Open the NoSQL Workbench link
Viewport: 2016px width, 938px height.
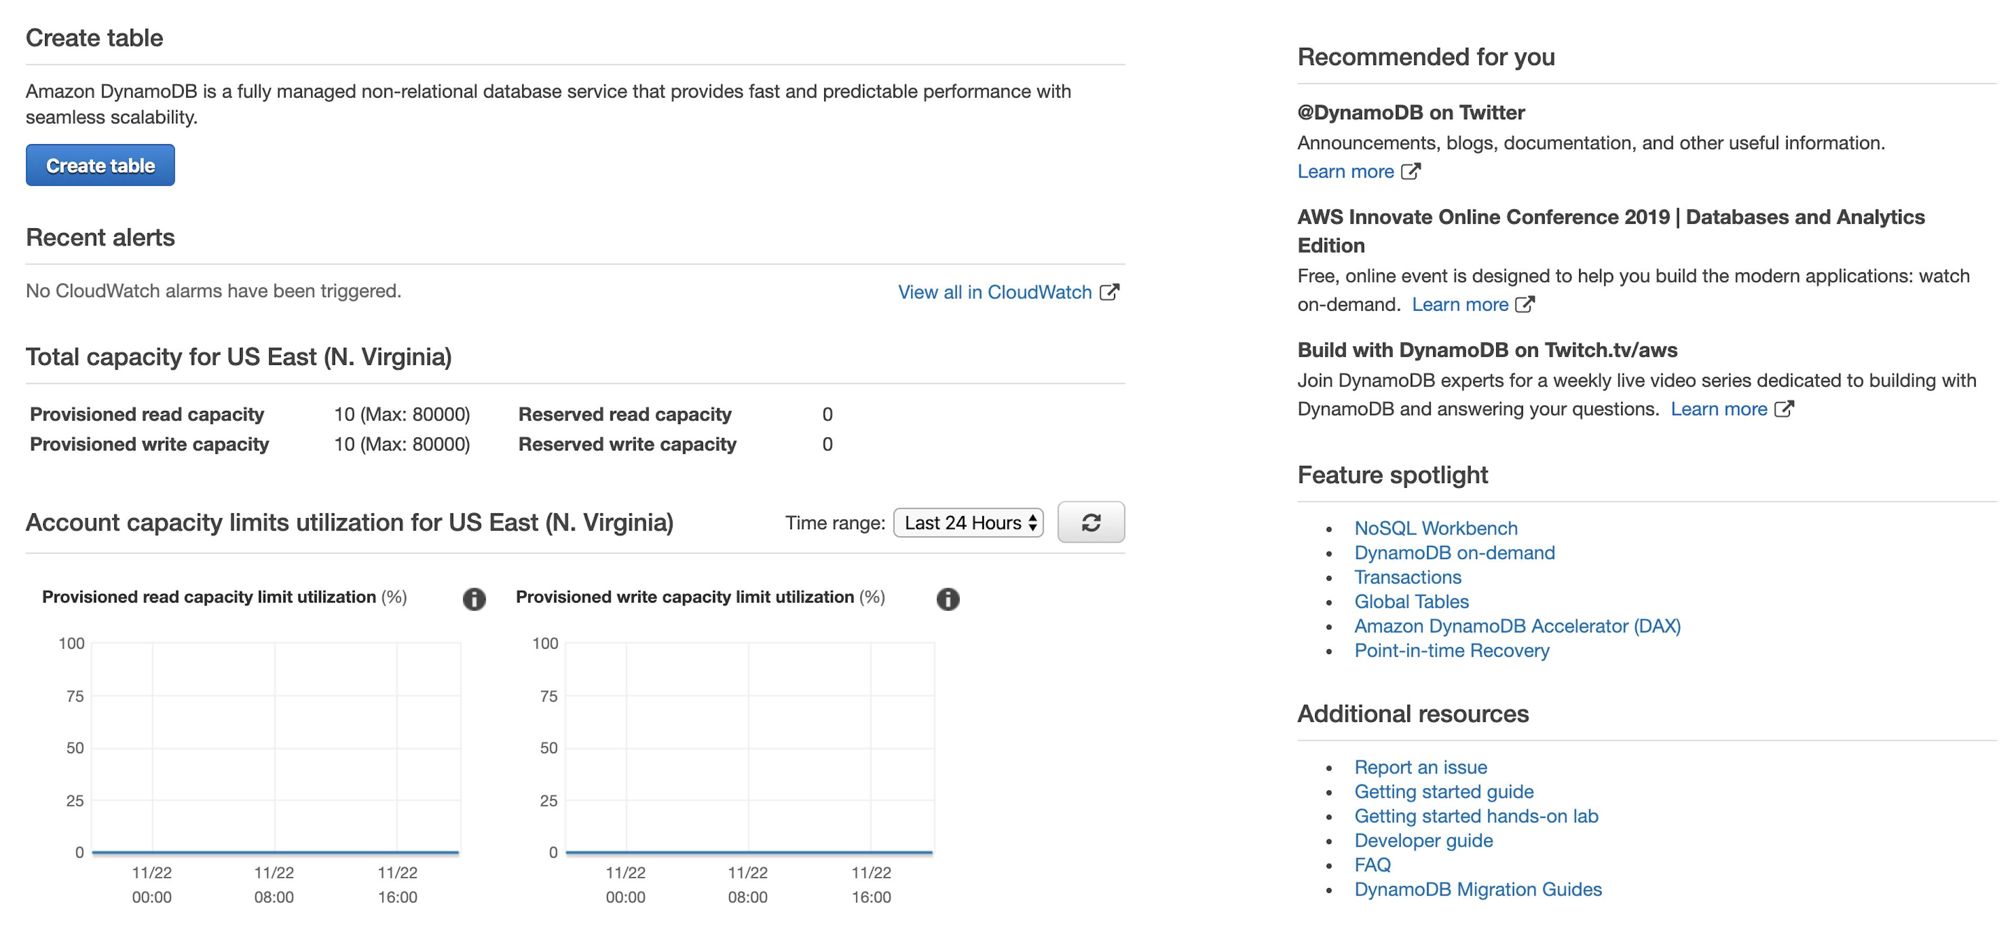click(1435, 528)
